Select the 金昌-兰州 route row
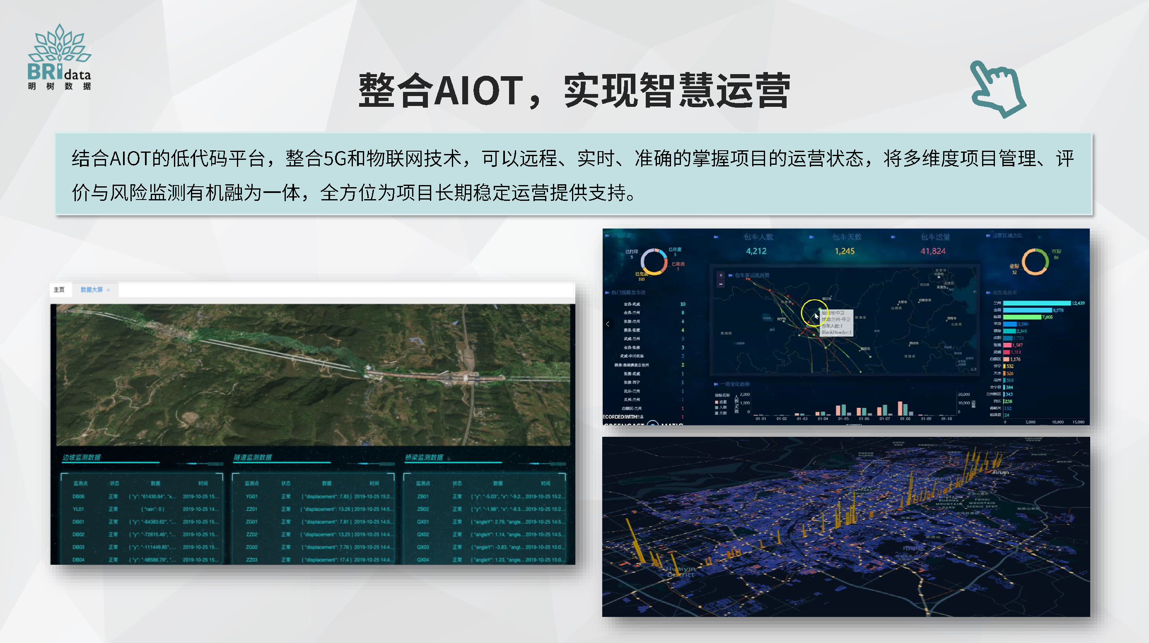Viewport: 1149px width, 643px height. 654,313
